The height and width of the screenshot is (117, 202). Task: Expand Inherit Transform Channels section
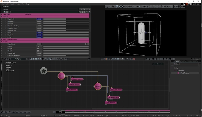[x=1, y=40]
